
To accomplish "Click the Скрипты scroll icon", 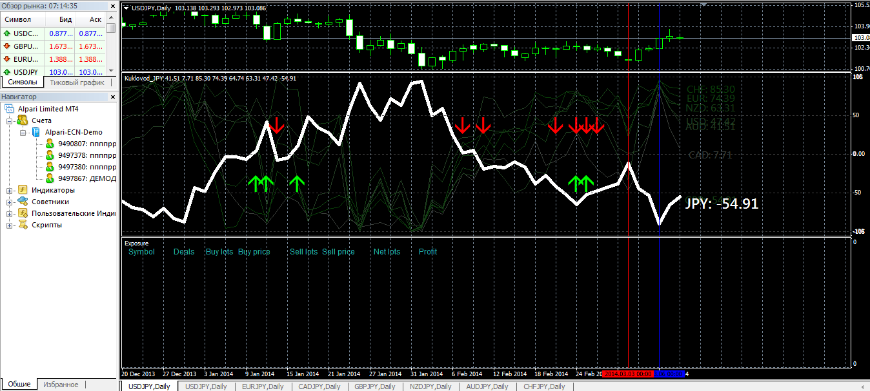I will coord(22,225).
